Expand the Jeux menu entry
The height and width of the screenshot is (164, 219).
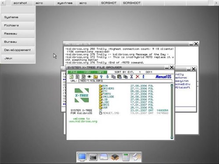click(18, 58)
